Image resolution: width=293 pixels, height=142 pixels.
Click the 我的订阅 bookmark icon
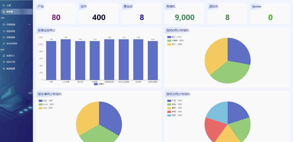4,62
